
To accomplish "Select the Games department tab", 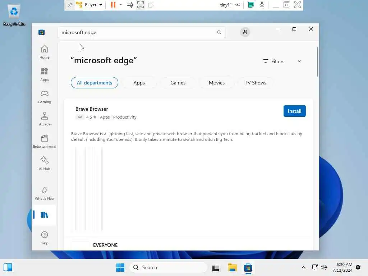I will pyautogui.click(x=178, y=83).
